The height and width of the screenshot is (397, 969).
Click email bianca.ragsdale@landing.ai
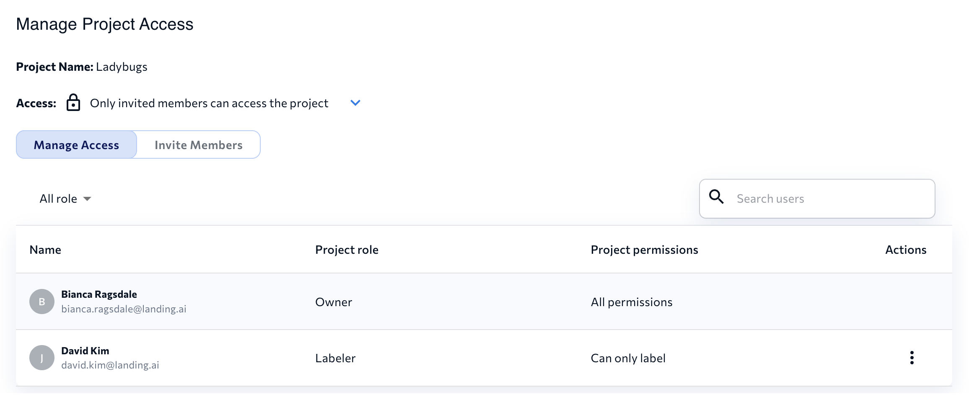124,309
